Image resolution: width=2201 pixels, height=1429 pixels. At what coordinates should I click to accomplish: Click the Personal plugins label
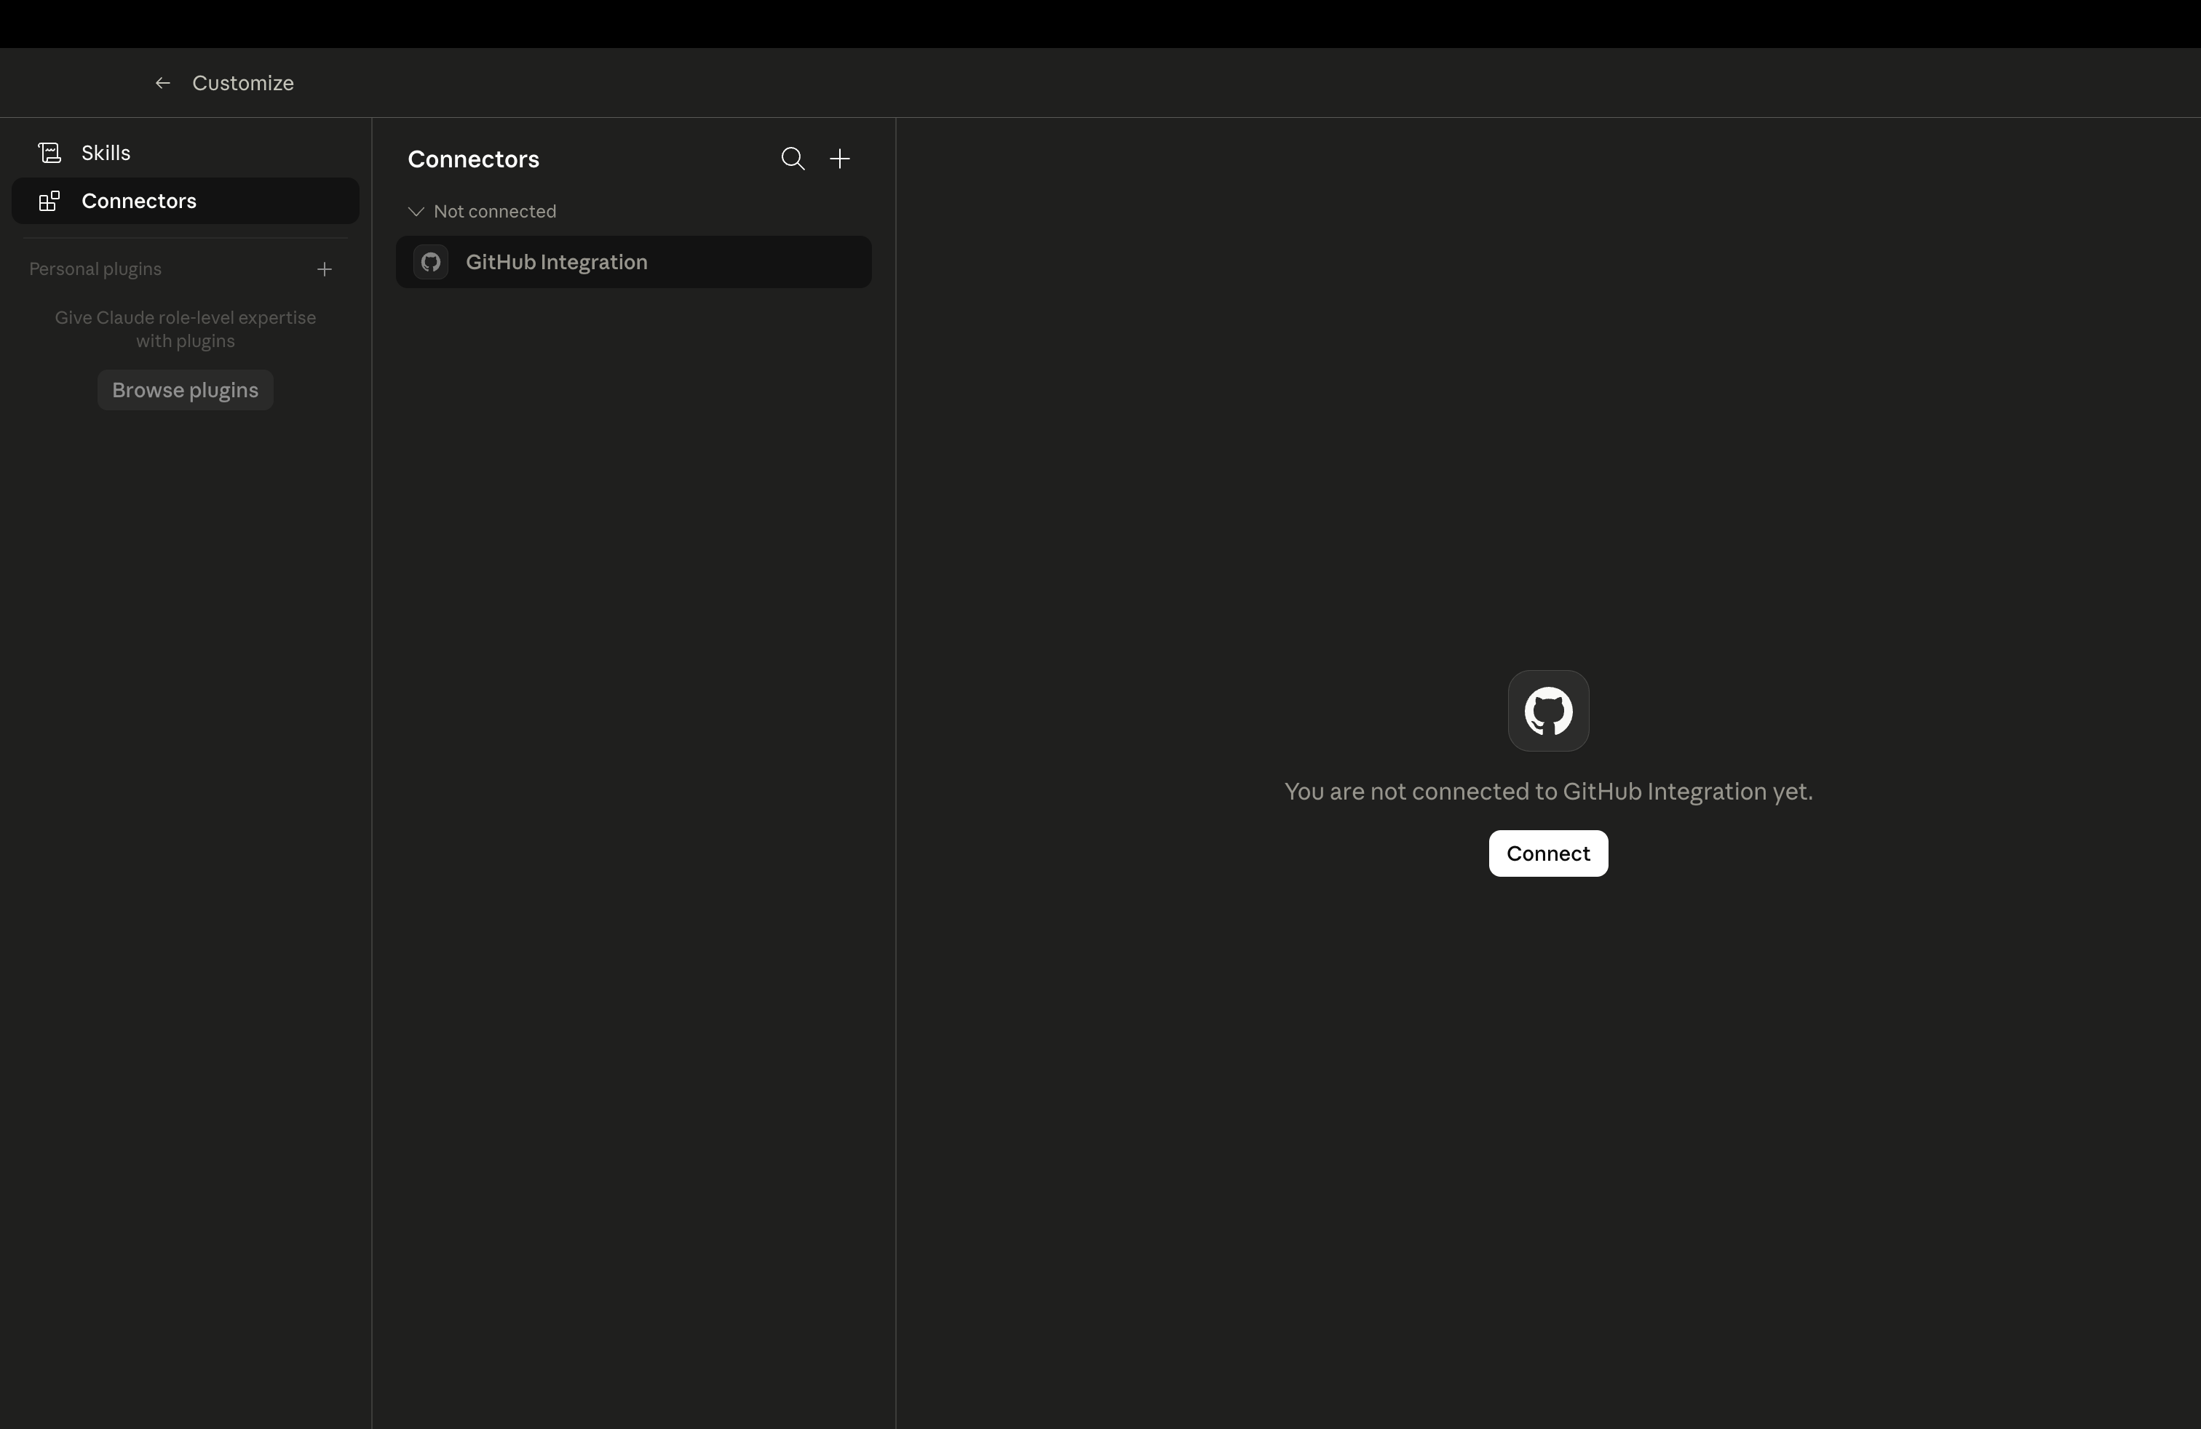pyautogui.click(x=95, y=269)
